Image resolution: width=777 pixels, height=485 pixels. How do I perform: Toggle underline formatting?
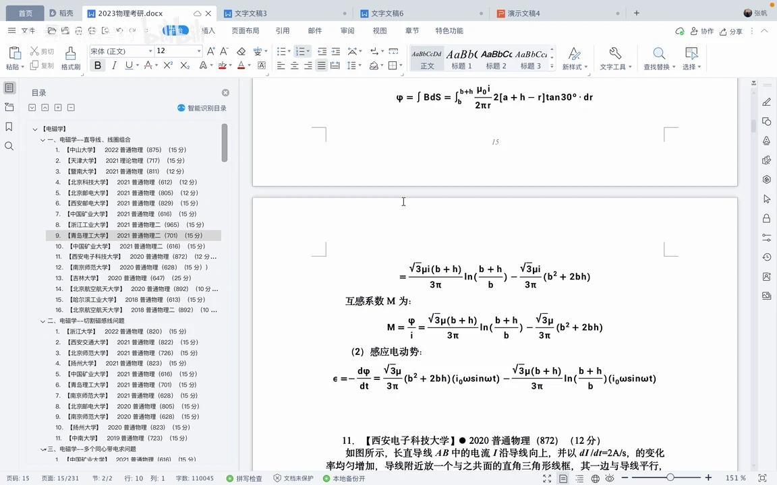tap(129, 65)
